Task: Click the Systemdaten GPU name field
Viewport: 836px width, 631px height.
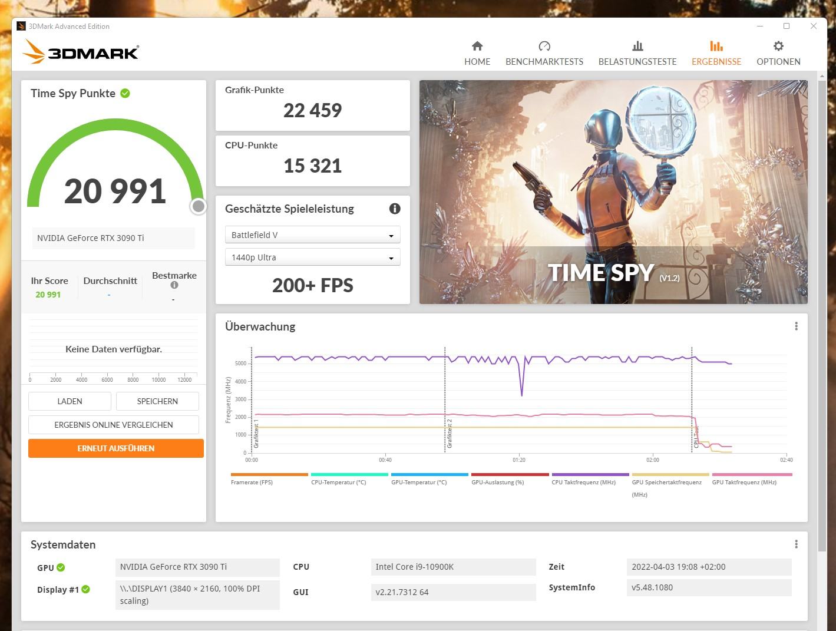Action: pos(197,567)
